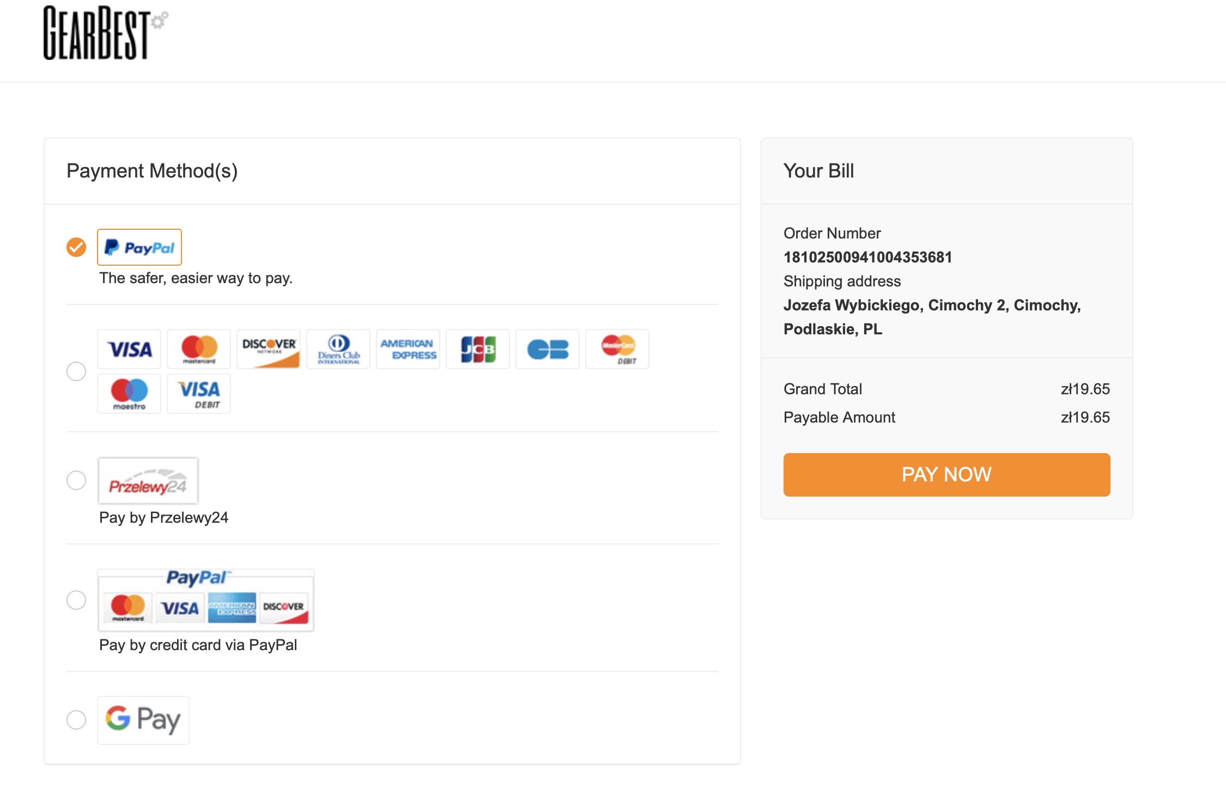Click the Diners Club International icon

point(338,349)
